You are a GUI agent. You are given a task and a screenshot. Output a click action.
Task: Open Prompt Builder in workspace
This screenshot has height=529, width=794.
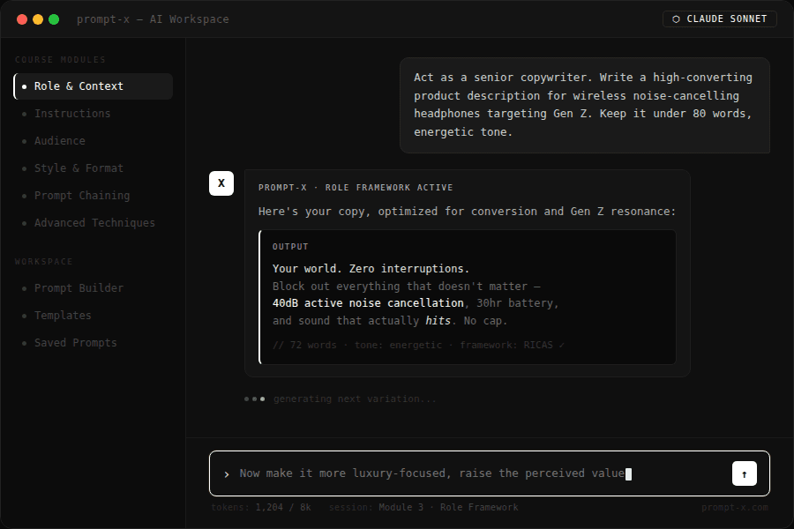[x=94, y=288]
